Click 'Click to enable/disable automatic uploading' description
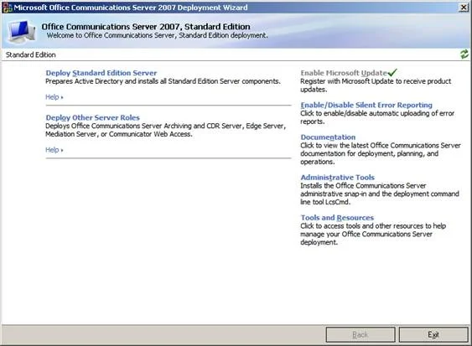 [x=377, y=117]
